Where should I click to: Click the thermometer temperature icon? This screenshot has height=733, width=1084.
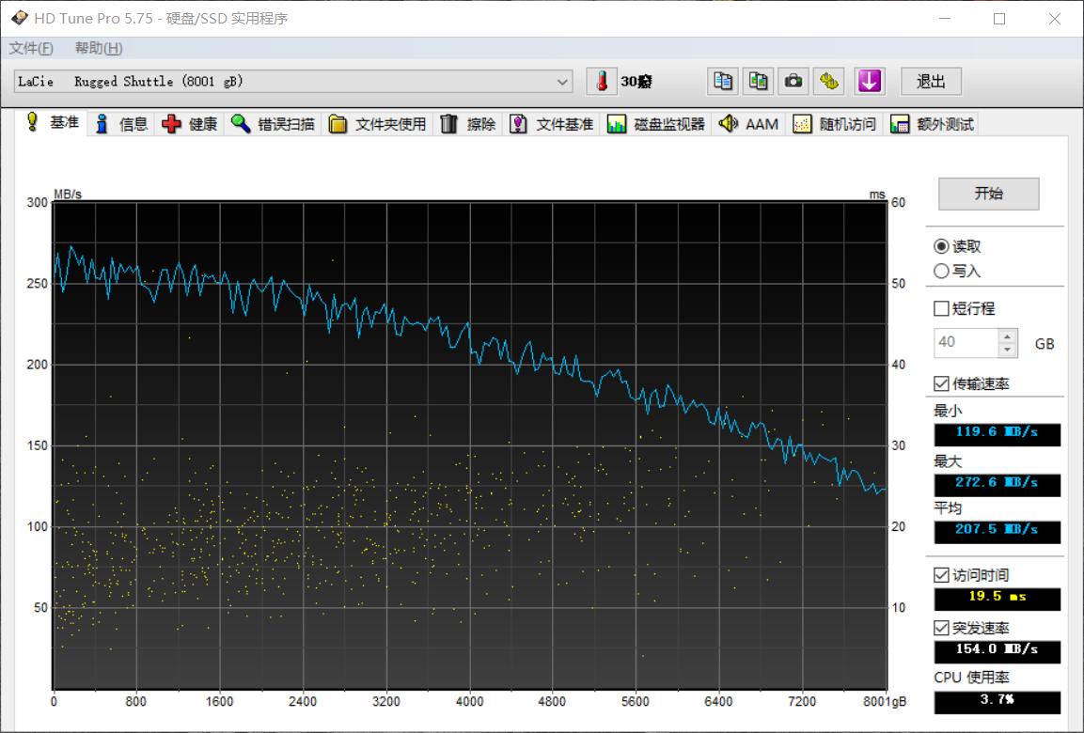point(601,82)
